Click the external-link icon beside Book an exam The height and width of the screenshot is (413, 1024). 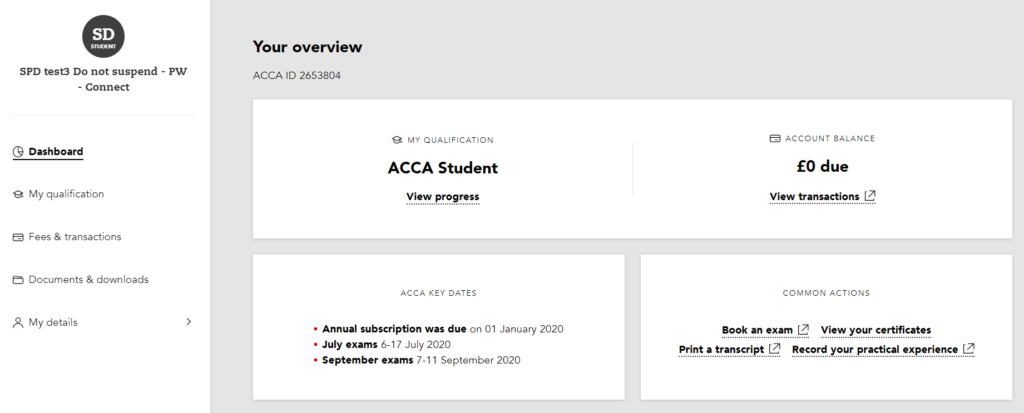(x=803, y=329)
